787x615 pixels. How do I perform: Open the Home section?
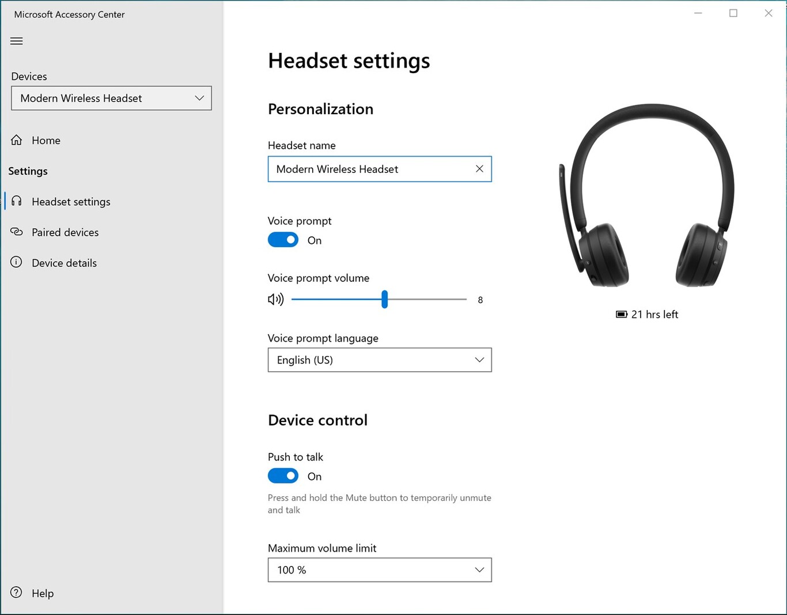point(46,139)
